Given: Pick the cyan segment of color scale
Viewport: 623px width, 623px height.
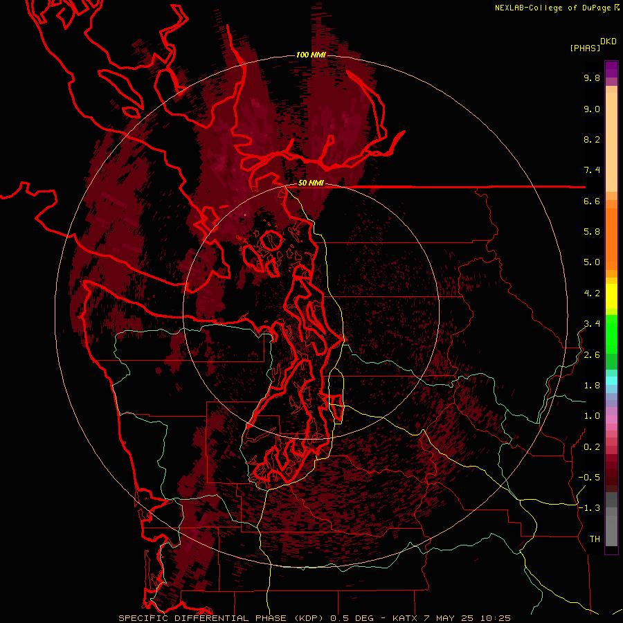Looking at the screenshot, I should pyautogui.click(x=611, y=381).
